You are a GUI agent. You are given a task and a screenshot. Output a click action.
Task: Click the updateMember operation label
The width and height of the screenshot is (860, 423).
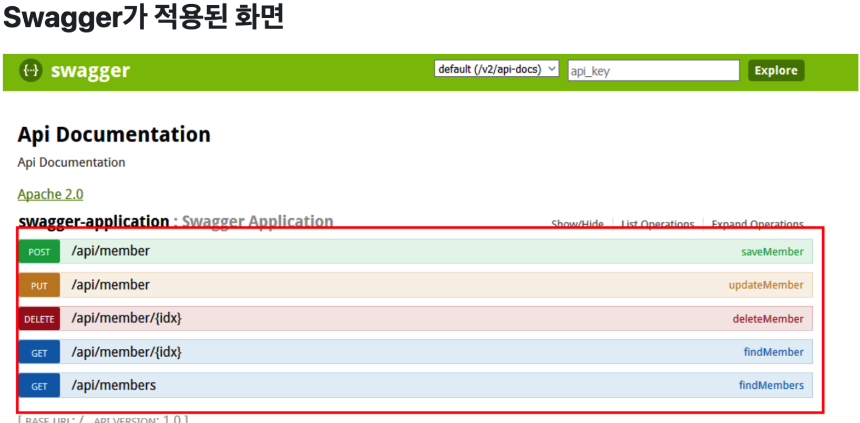tap(766, 285)
